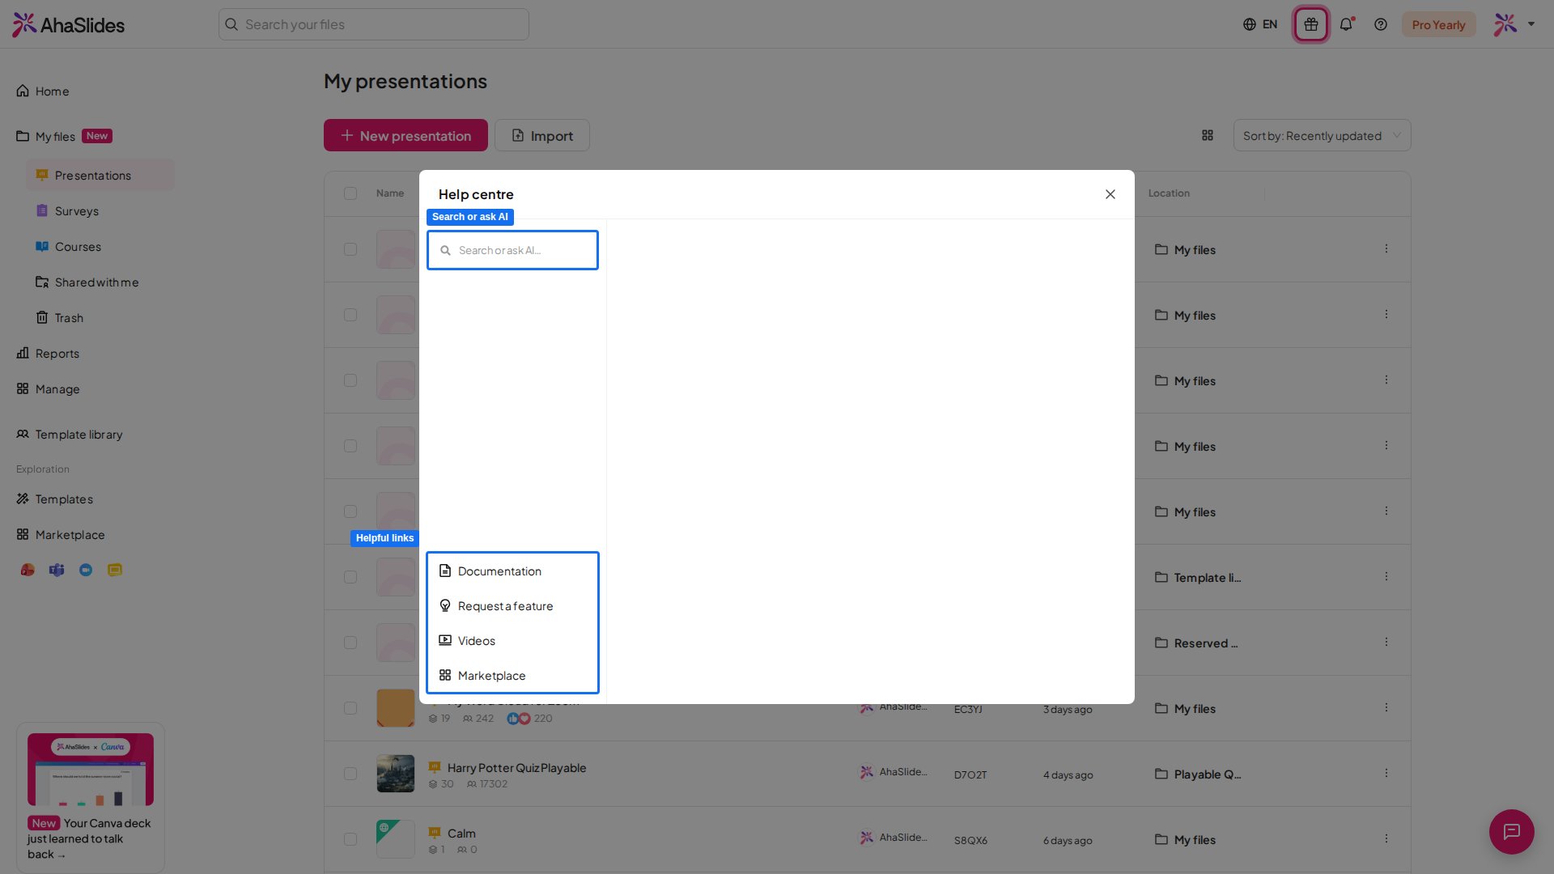Check the row located in Reserved
The width and height of the screenshot is (1554, 874).
point(350,643)
